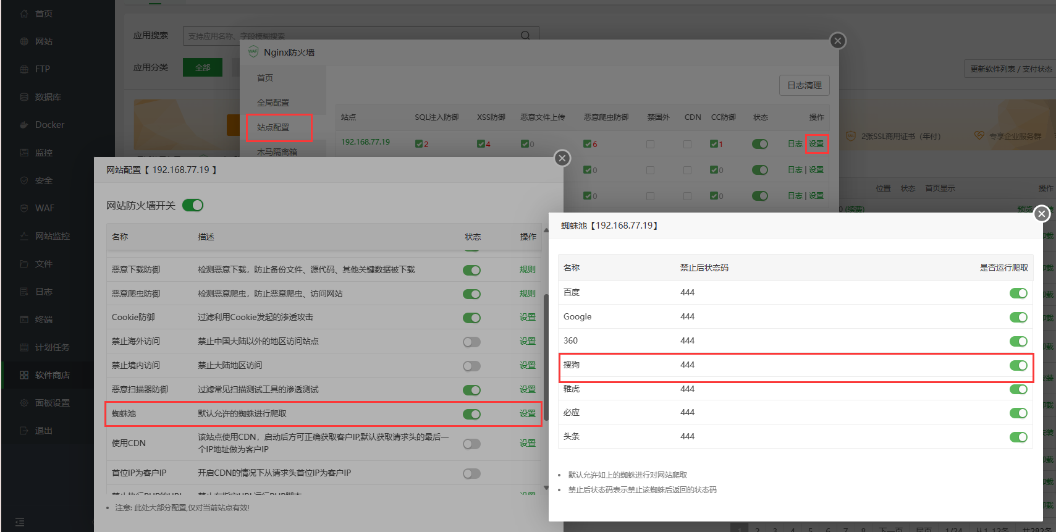Toggle 蜘蛛池 status switch
Viewport: 1056px width, 532px height.
(x=471, y=414)
